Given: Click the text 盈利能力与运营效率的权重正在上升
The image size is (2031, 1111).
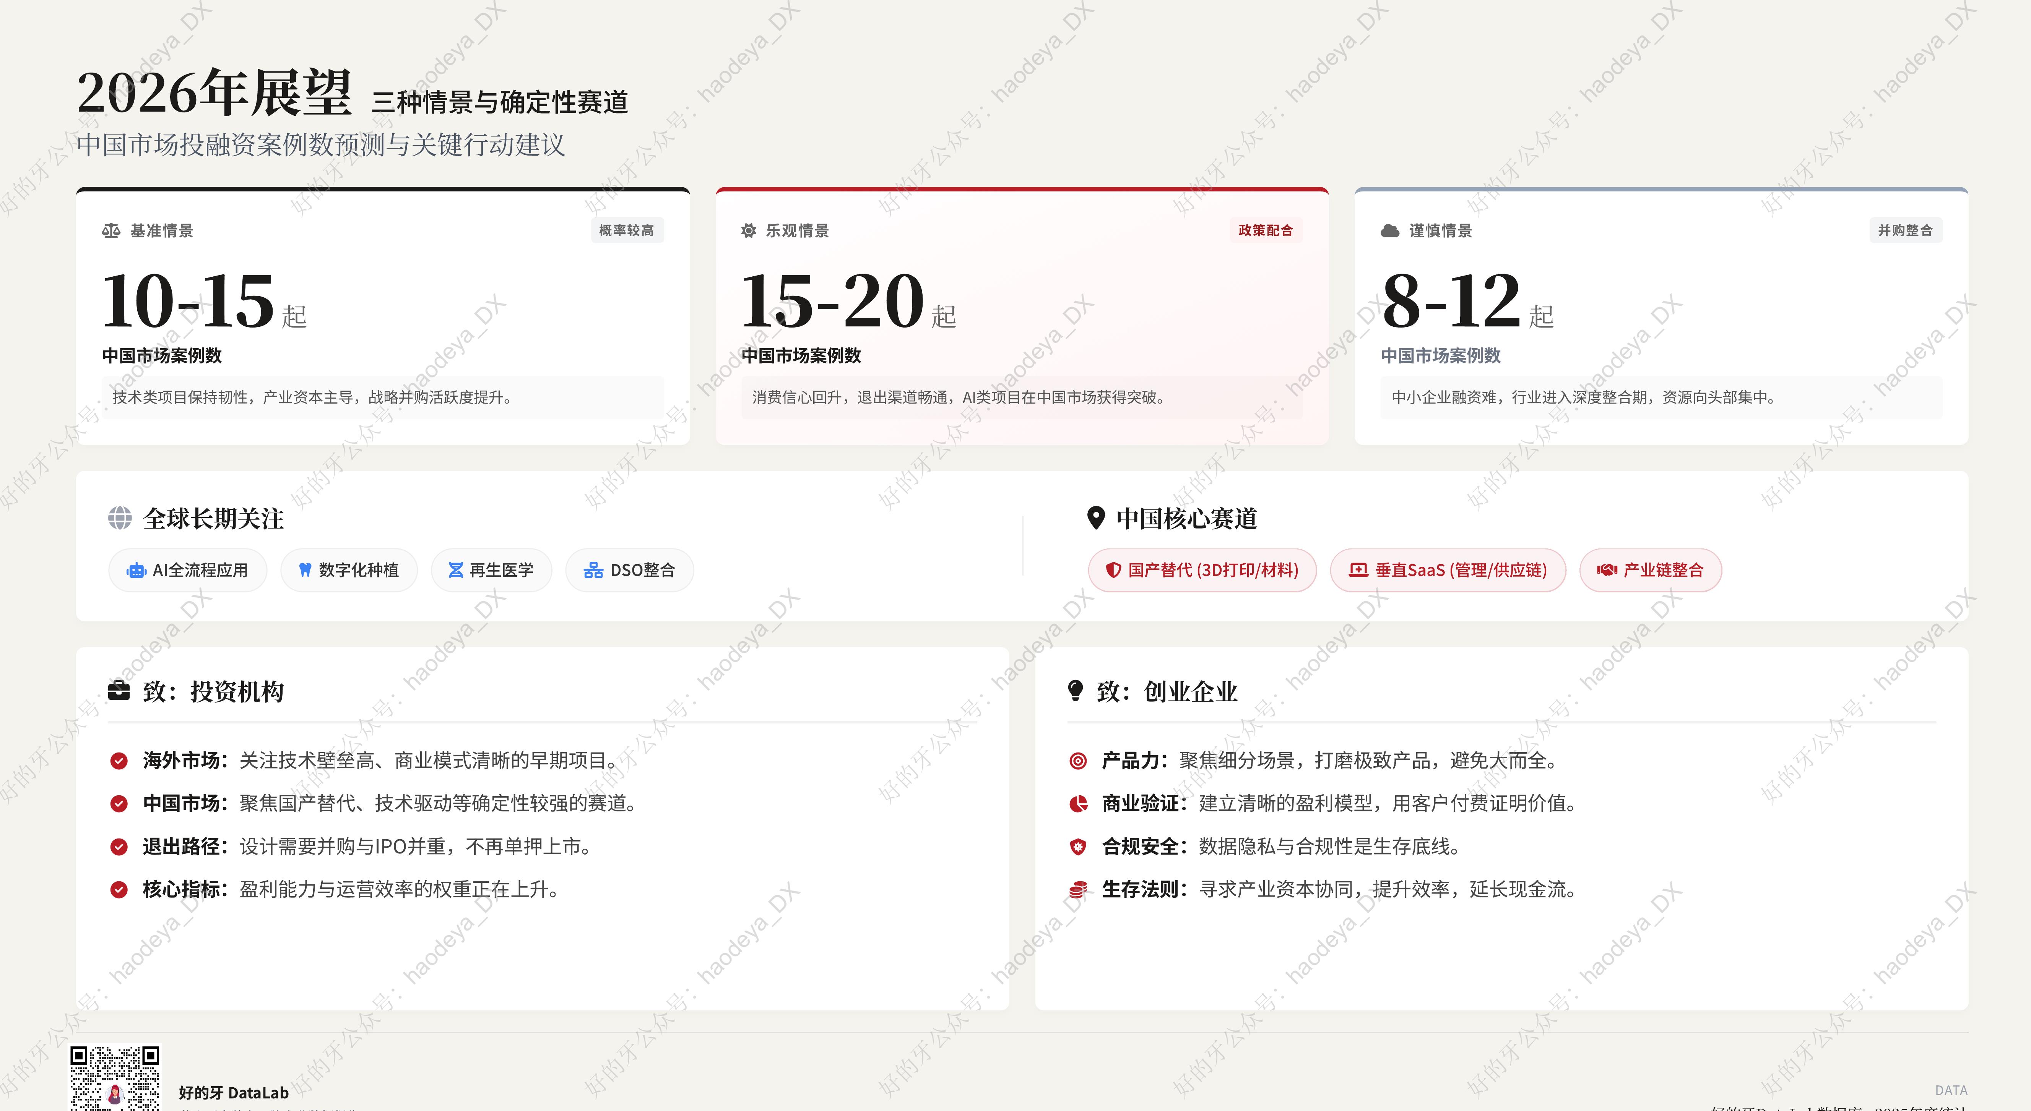Looking at the screenshot, I should coord(393,890).
